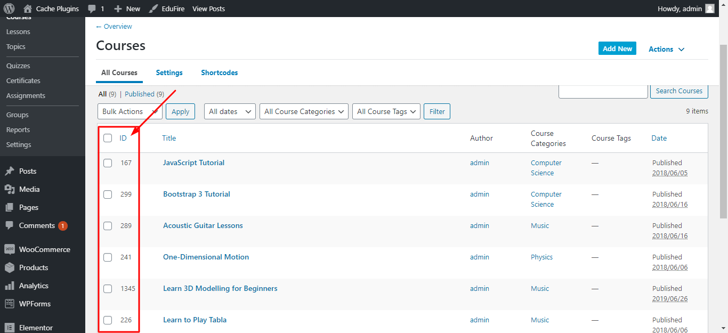Click the Apply button

180,111
